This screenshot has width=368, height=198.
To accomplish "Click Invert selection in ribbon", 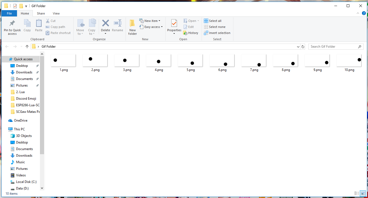I will tap(217, 33).
